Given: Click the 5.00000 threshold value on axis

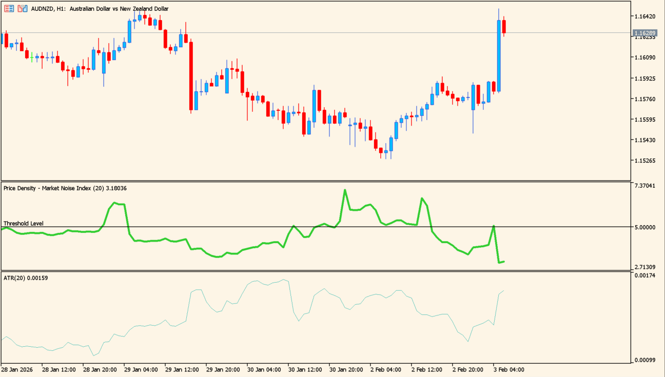Looking at the screenshot, I should click(644, 227).
